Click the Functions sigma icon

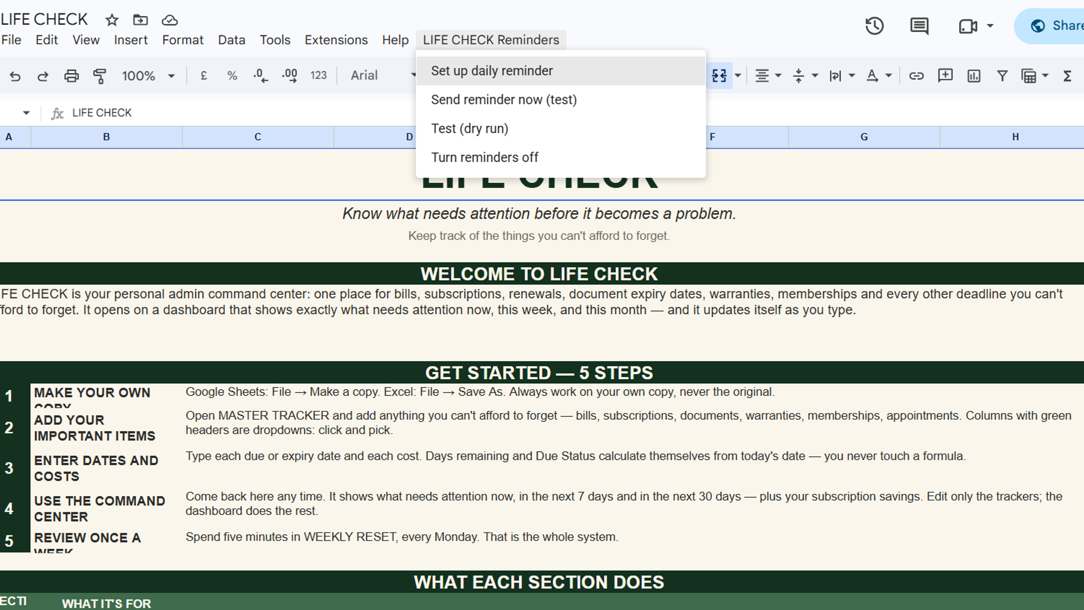tap(1067, 76)
